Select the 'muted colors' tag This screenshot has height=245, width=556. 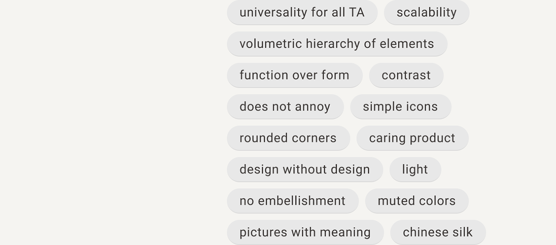tap(417, 201)
